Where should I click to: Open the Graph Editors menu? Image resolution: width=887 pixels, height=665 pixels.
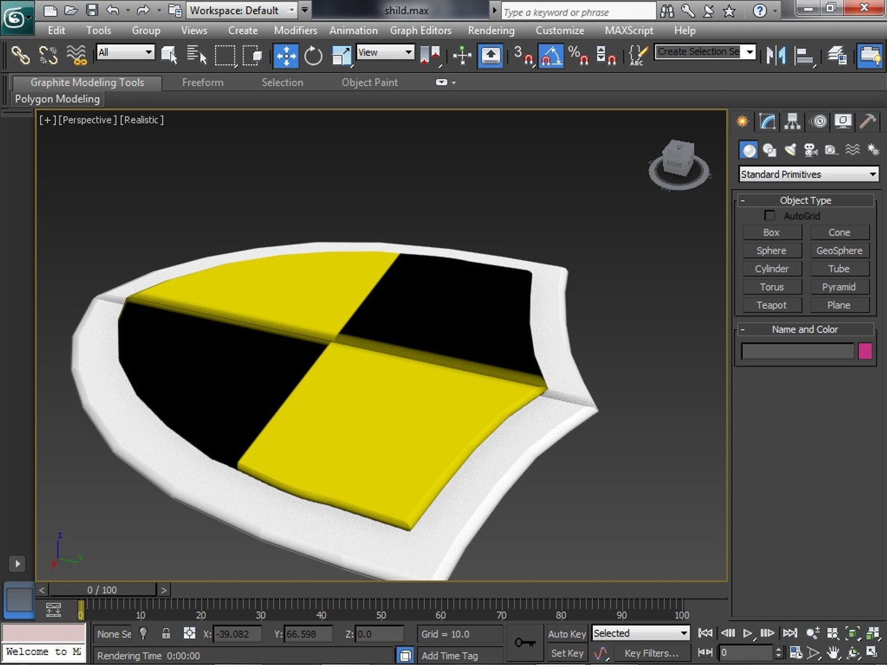(421, 30)
